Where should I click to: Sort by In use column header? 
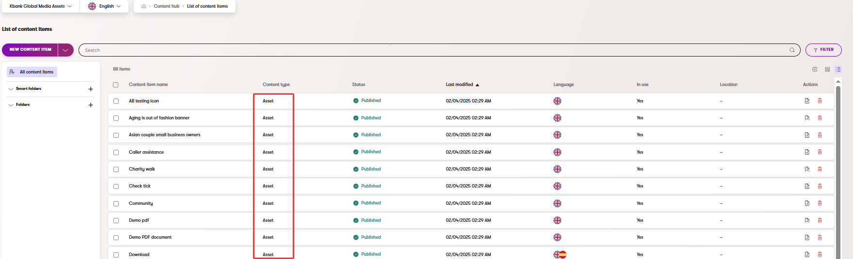coord(643,85)
